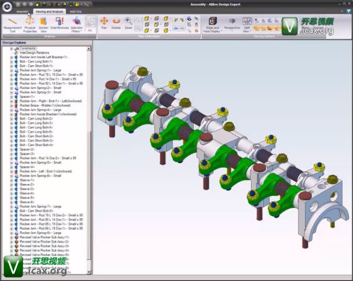Expand Revised Valve Rocker Sub Assy<1>
The width and height of the screenshot is (353, 281).
point(12,238)
